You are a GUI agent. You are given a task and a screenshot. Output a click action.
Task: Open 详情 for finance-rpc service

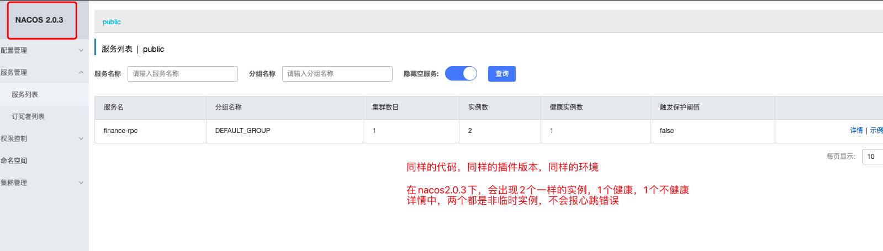click(856, 131)
